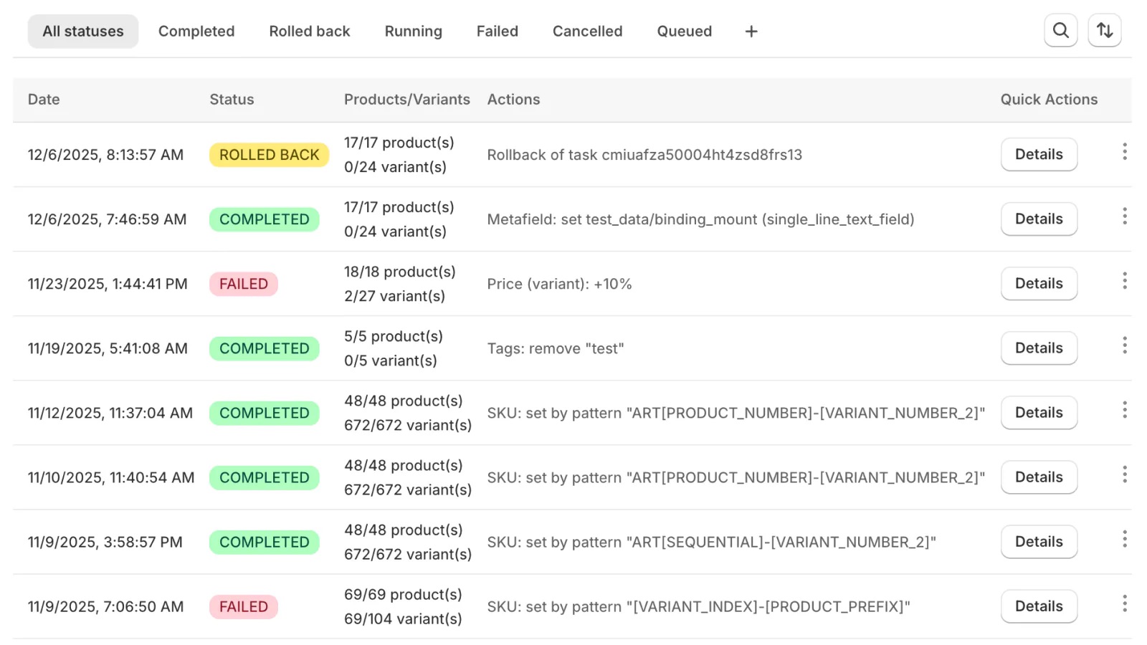
Task: Click "5/5 product(s)" cell
Action: (394, 336)
